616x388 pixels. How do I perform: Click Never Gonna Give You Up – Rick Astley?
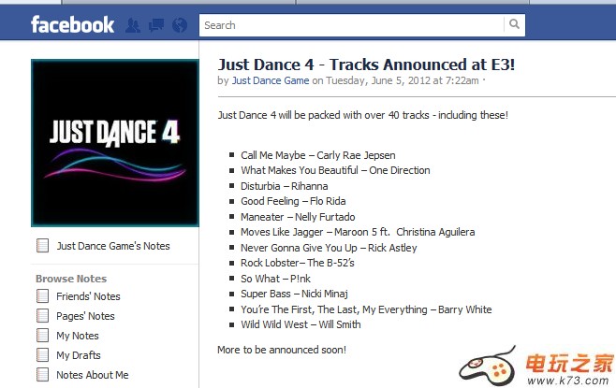[x=329, y=248]
